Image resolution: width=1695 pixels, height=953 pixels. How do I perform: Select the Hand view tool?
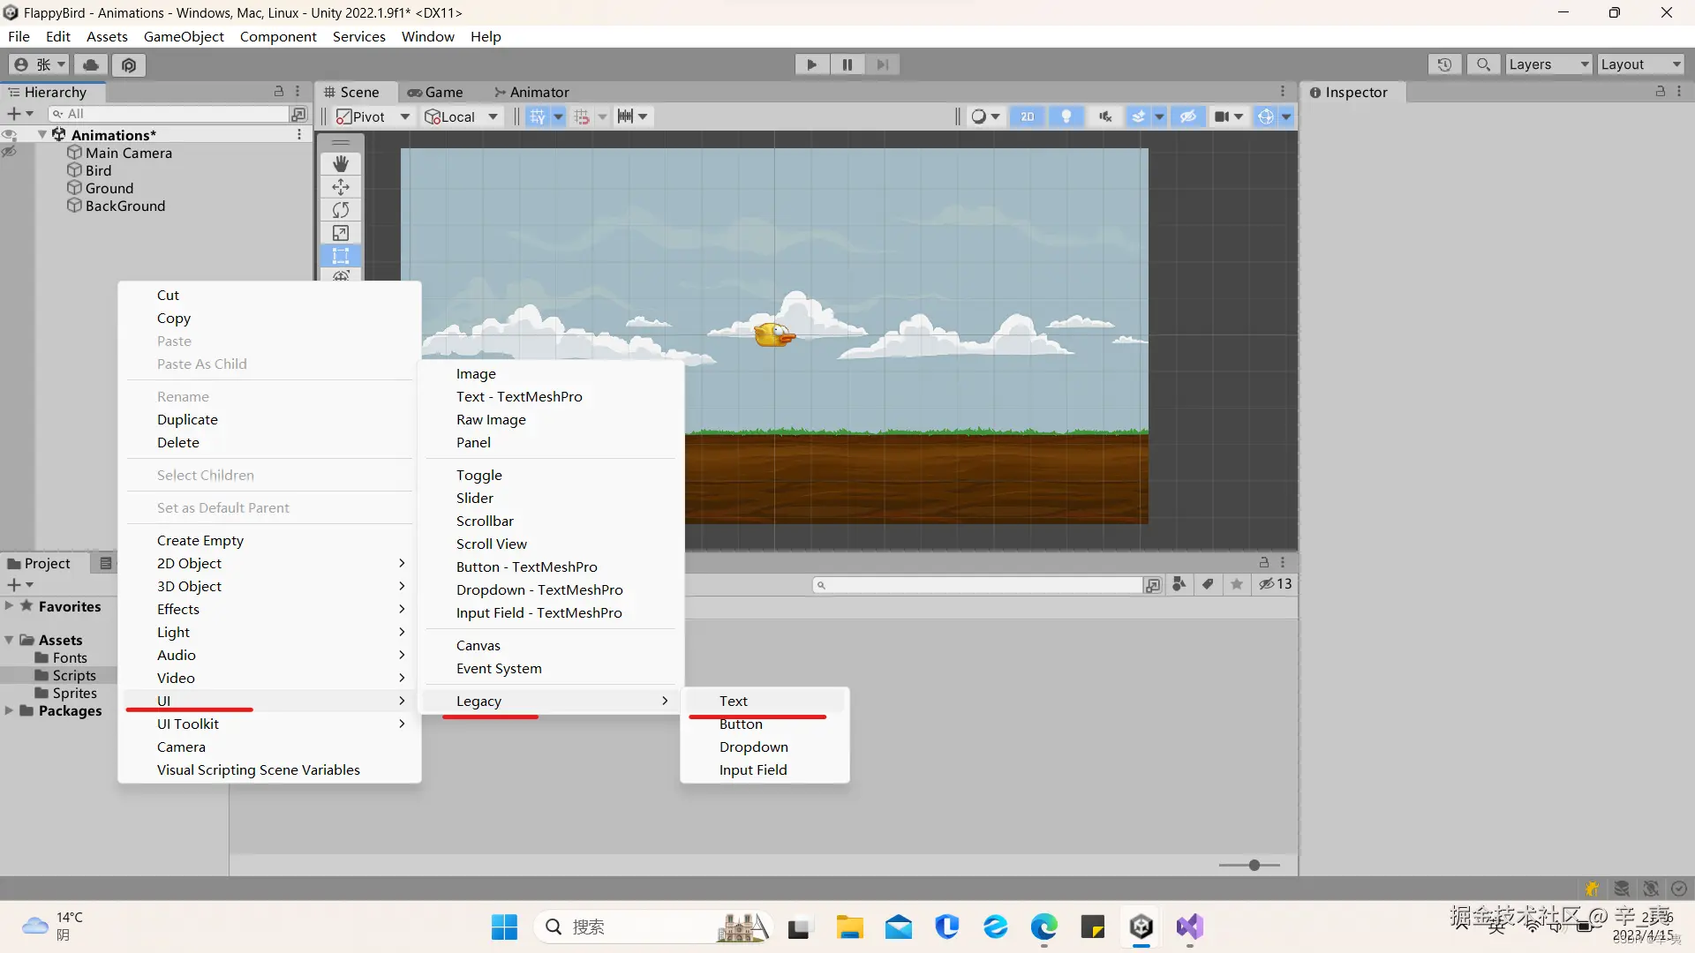point(341,164)
